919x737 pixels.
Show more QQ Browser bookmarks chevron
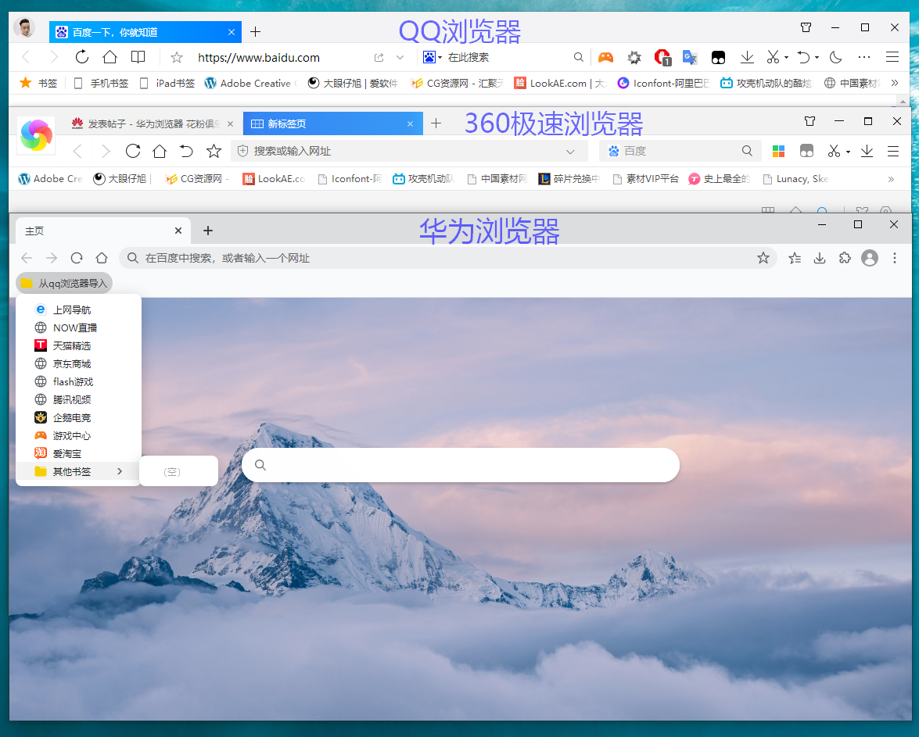pos(895,83)
